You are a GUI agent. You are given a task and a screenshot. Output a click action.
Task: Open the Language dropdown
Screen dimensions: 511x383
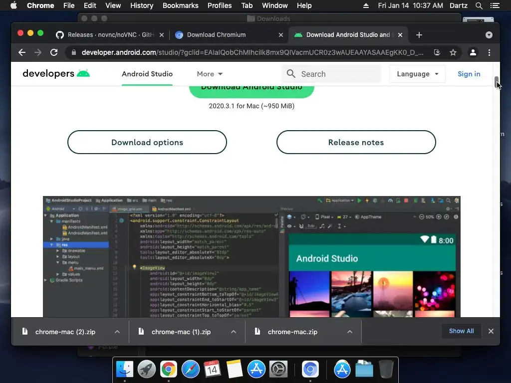point(417,74)
